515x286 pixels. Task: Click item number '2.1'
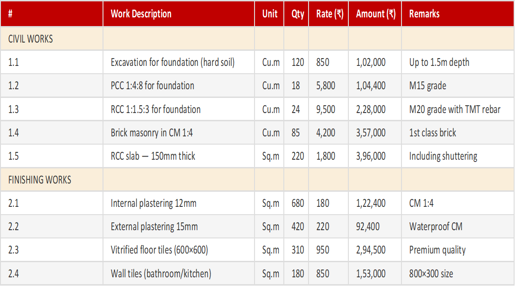pos(13,203)
